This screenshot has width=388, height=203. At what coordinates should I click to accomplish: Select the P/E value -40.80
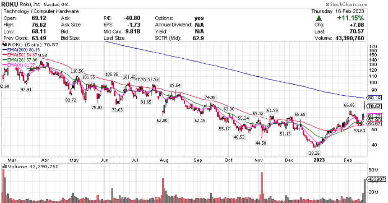point(132,18)
